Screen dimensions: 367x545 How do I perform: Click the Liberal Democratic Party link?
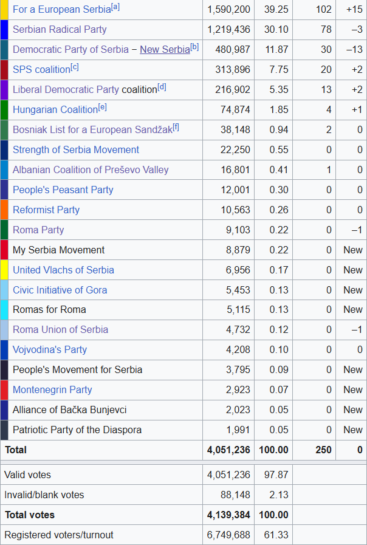(66, 89)
